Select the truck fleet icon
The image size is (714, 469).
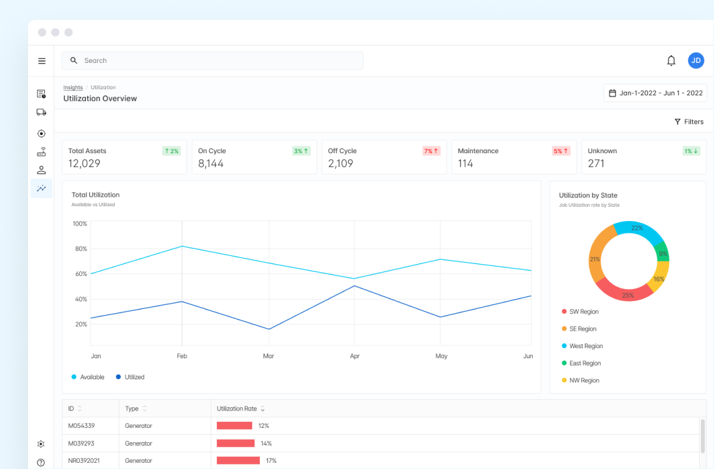[41, 112]
